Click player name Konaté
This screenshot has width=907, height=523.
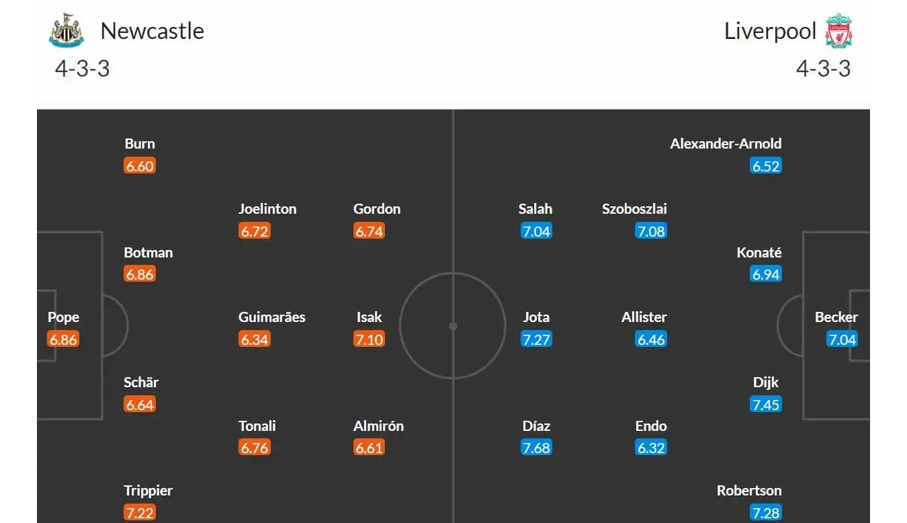tap(759, 253)
